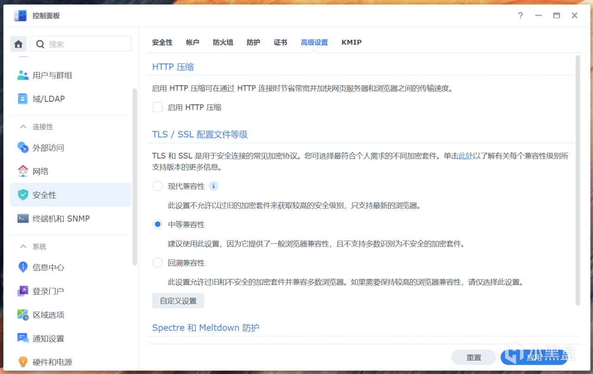Open help with the question mark icon
The width and height of the screenshot is (593, 374).
point(520,16)
